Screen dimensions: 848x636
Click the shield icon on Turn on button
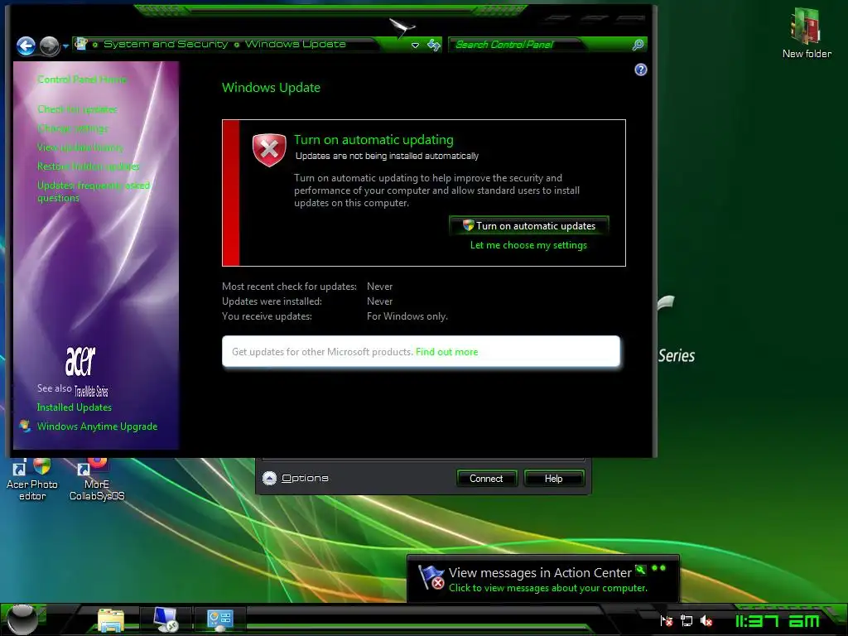pos(469,225)
